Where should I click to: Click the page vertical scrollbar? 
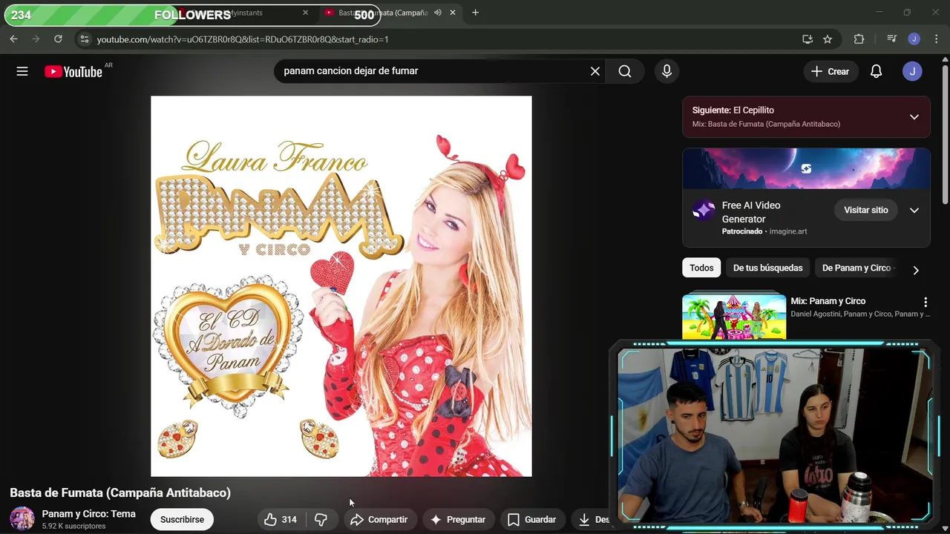[946, 133]
